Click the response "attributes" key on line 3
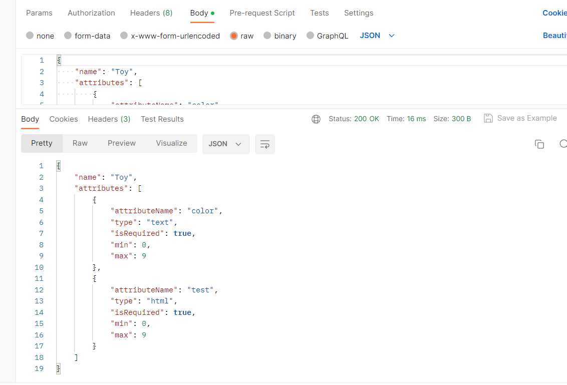The width and height of the screenshot is (567, 385). [101, 188]
